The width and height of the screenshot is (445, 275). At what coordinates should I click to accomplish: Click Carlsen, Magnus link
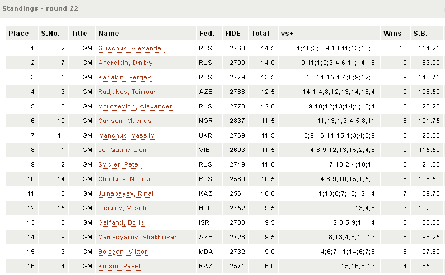[125, 121]
